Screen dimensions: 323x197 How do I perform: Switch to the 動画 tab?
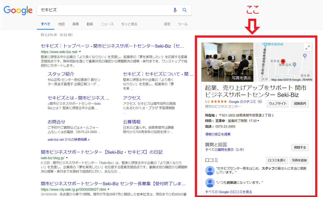coord(90,24)
